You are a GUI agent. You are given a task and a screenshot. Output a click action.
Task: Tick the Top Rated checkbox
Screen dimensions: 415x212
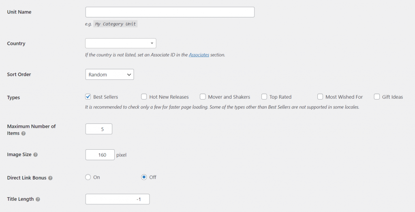click(264, 97)
